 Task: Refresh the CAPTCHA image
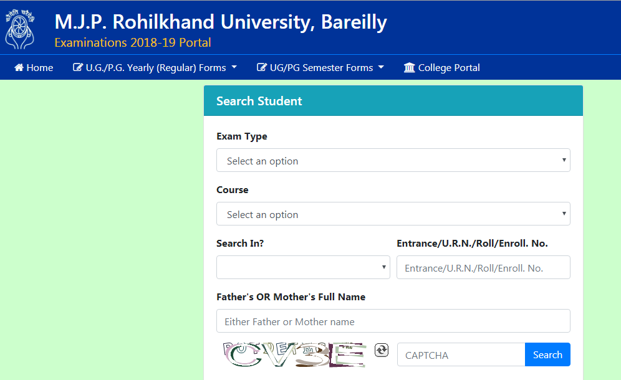382,350
